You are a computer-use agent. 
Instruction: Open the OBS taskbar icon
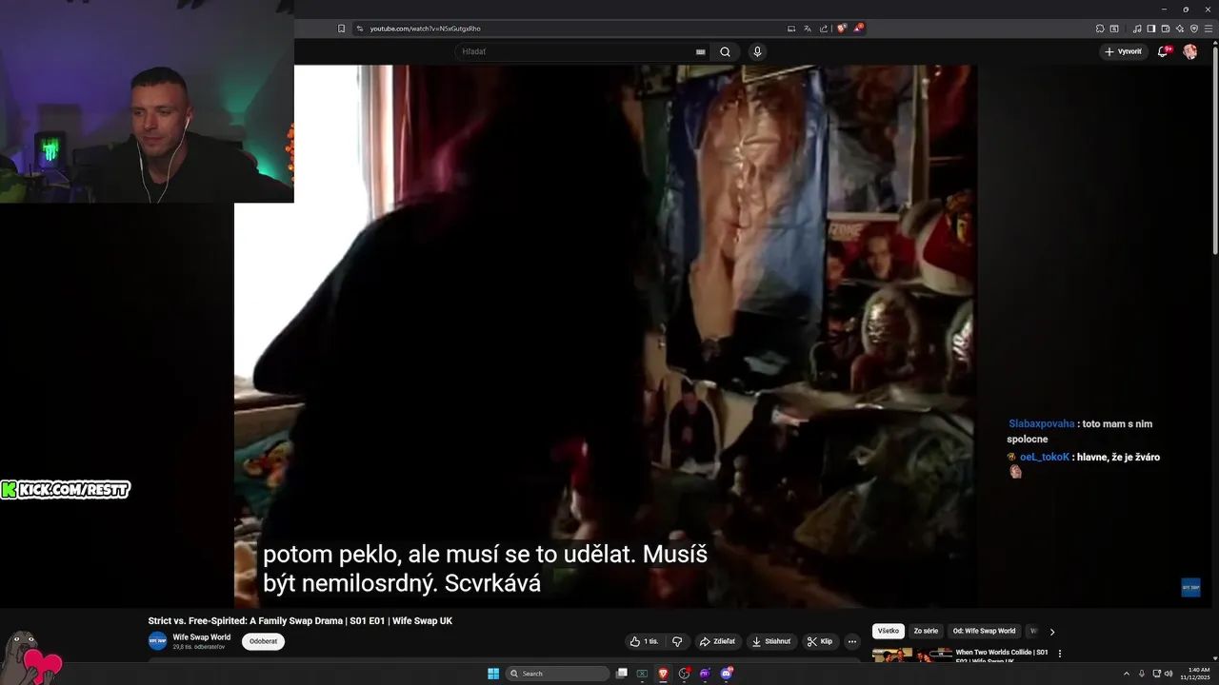tap(684, 674)
